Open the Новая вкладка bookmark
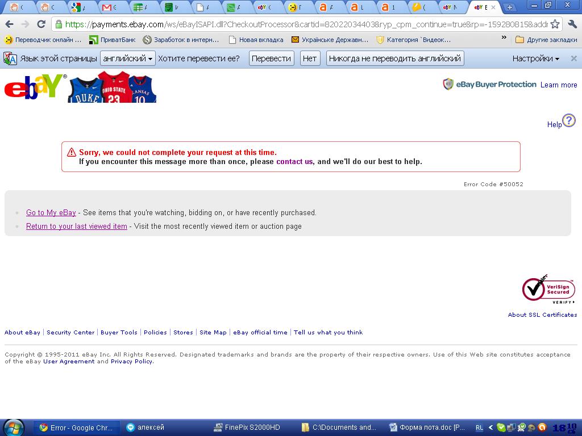 tap(256, 40)
